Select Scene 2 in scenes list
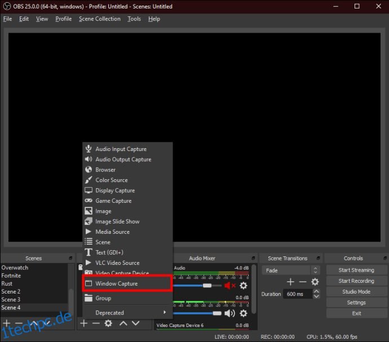Viewport: 389px width, 342px height. [x=34, y=292]
